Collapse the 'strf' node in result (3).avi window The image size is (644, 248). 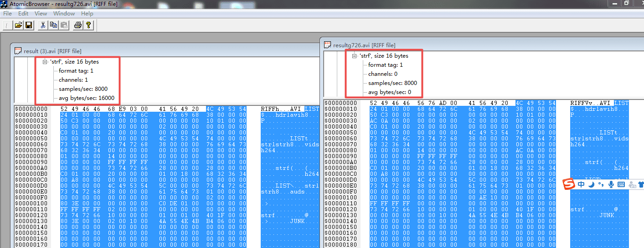tap(45, 62)
